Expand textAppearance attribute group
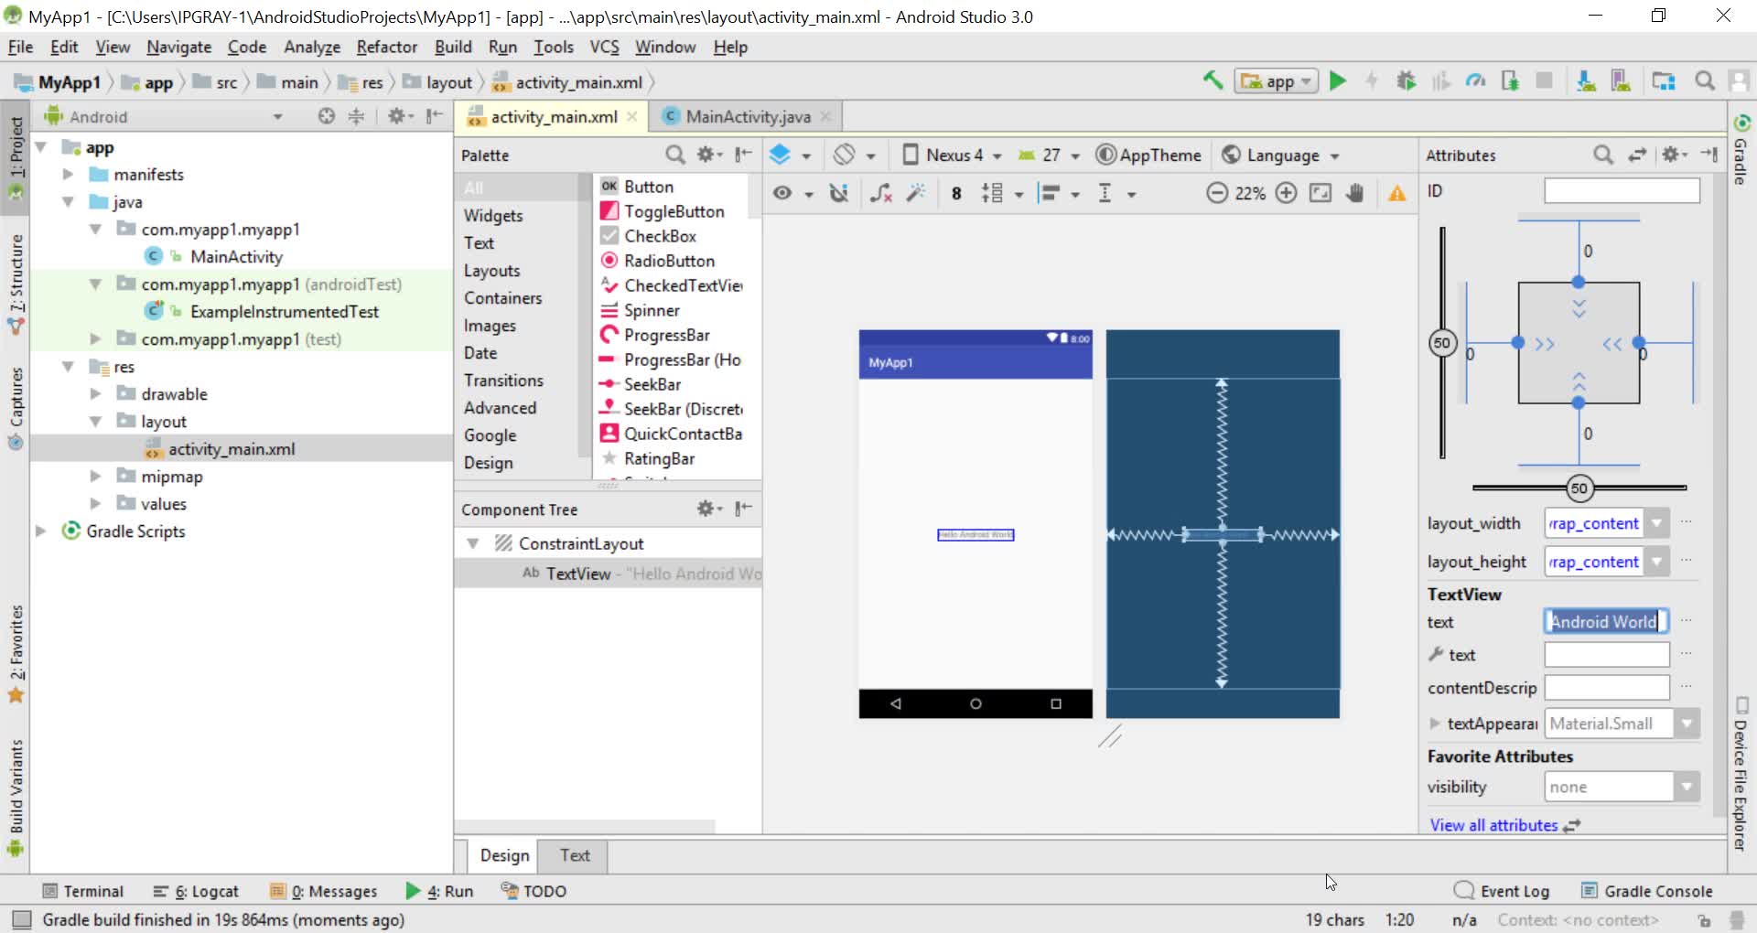The image size is (1757, 933). (x=1434, y=724)
